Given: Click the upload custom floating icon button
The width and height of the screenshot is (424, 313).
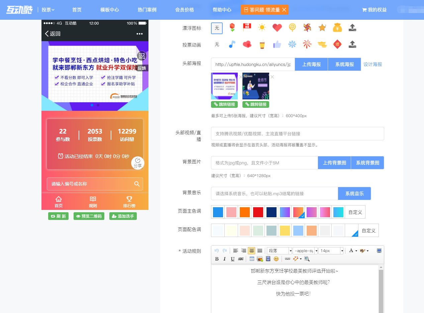Looking at the screenshot, I should 352,28.
